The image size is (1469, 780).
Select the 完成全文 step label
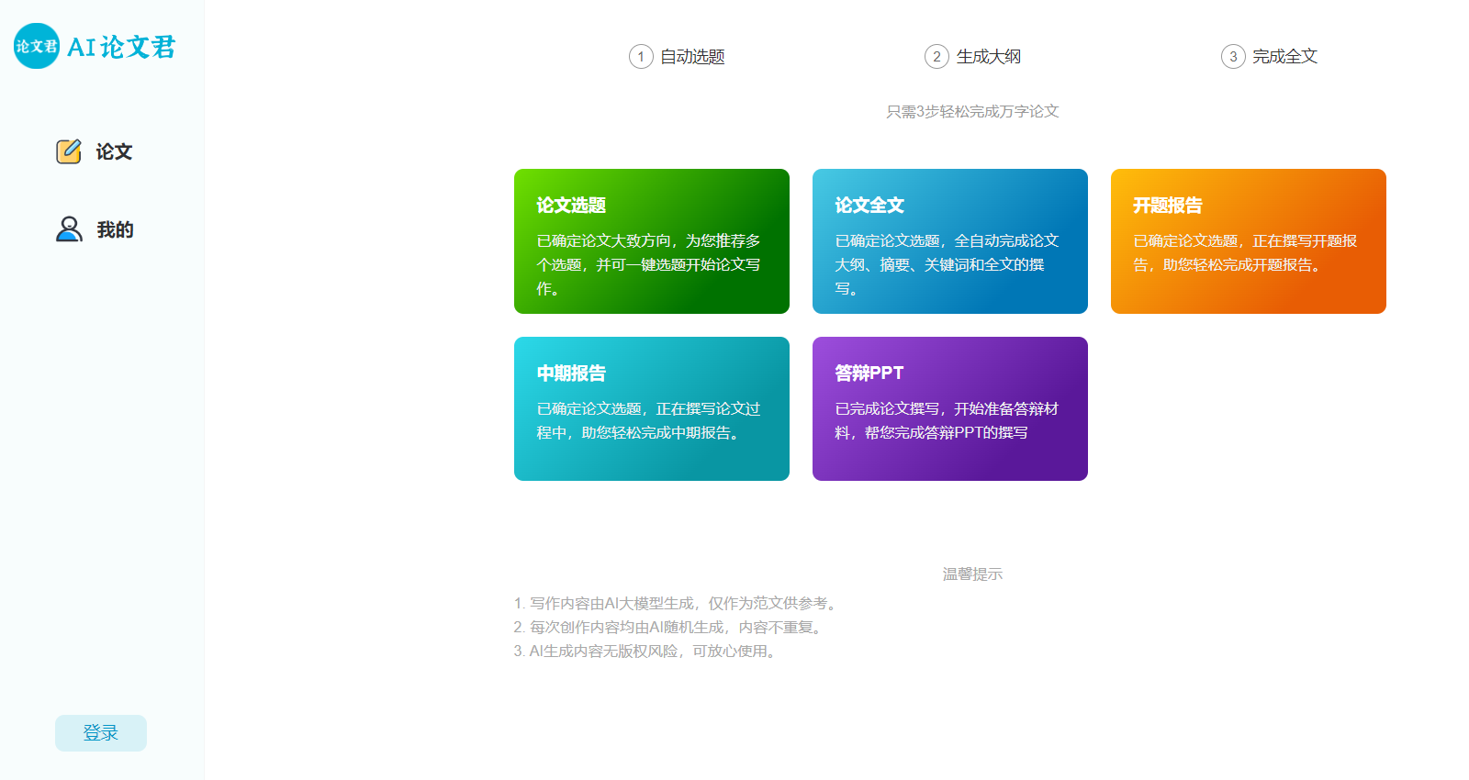point(1285,57)
